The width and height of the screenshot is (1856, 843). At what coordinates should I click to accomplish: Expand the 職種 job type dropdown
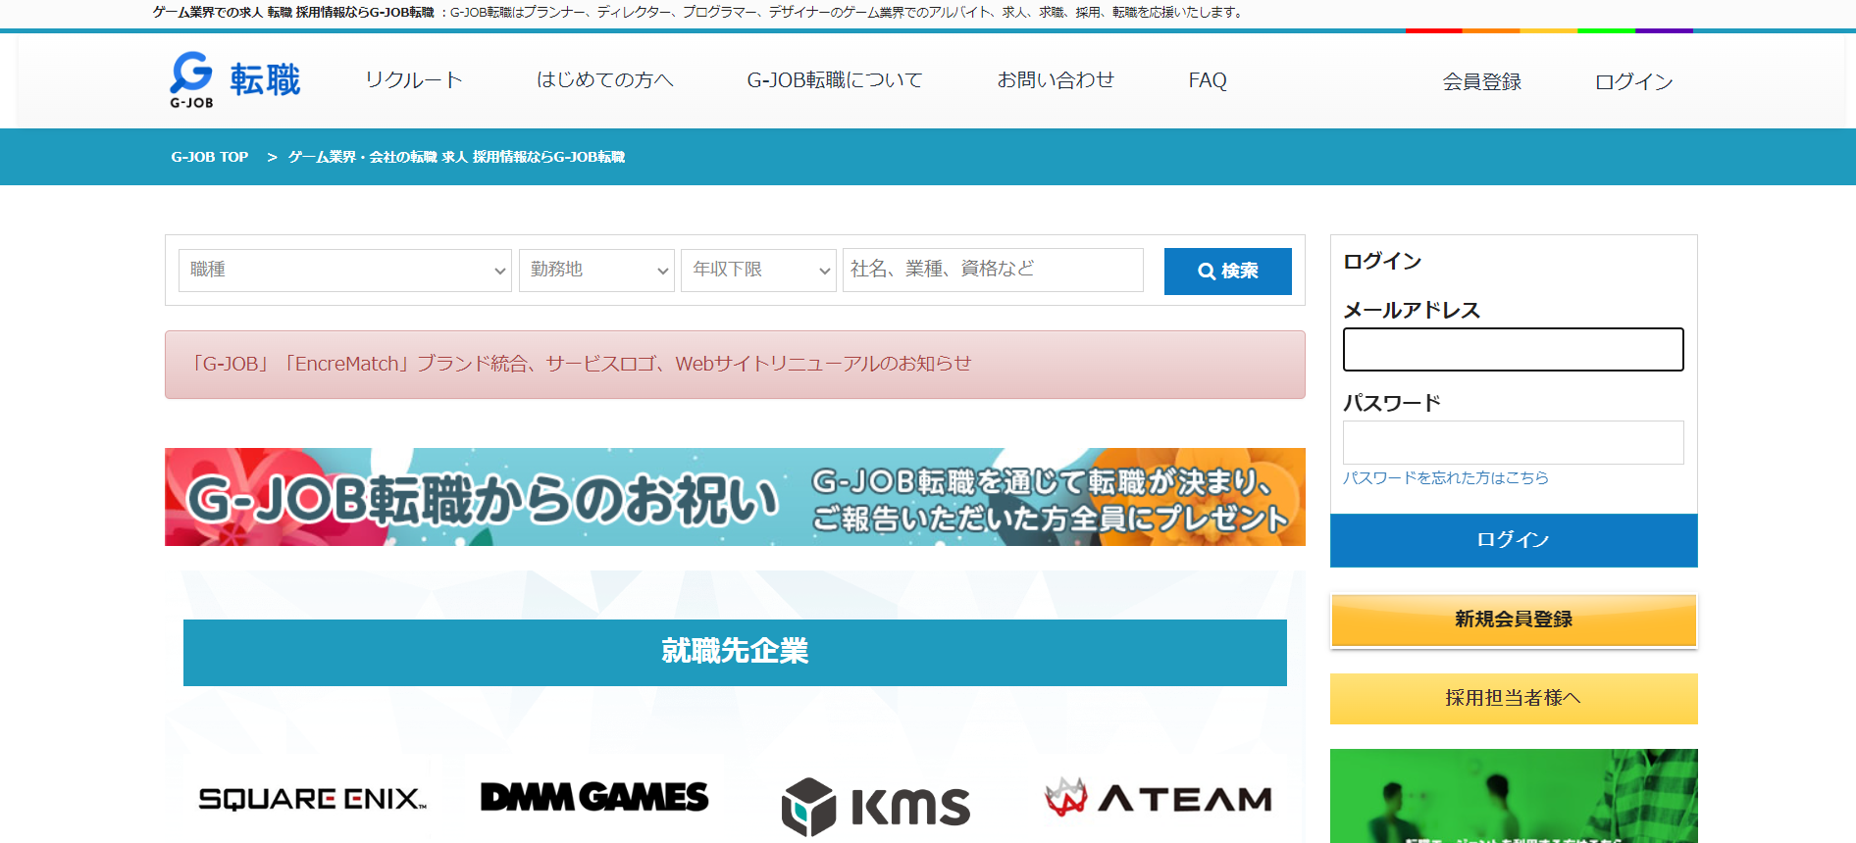point(344,271)
